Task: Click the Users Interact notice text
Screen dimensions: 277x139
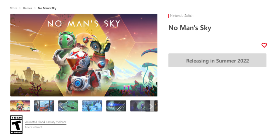Action: (34, 127)
